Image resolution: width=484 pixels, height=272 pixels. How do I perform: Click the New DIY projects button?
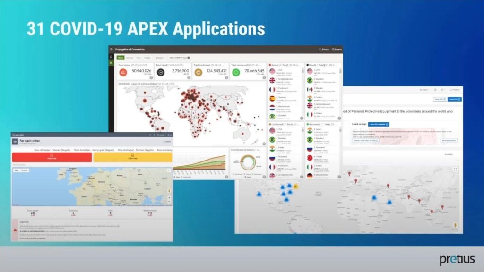coord(449,141)
